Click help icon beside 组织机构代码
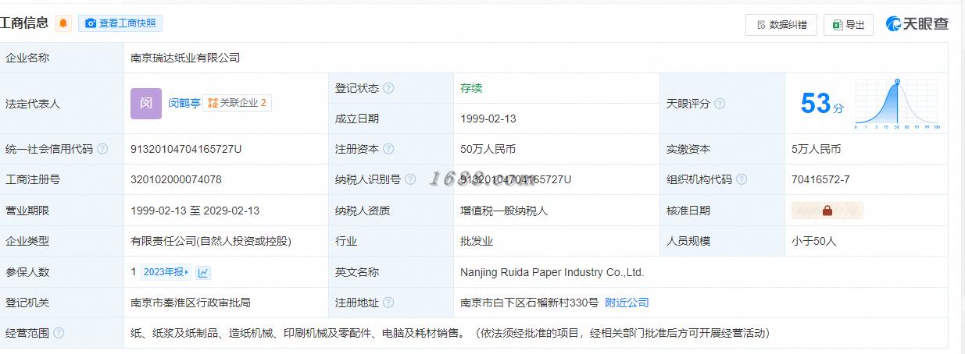This screenshot has height=354, width=965. pos(742,179)
